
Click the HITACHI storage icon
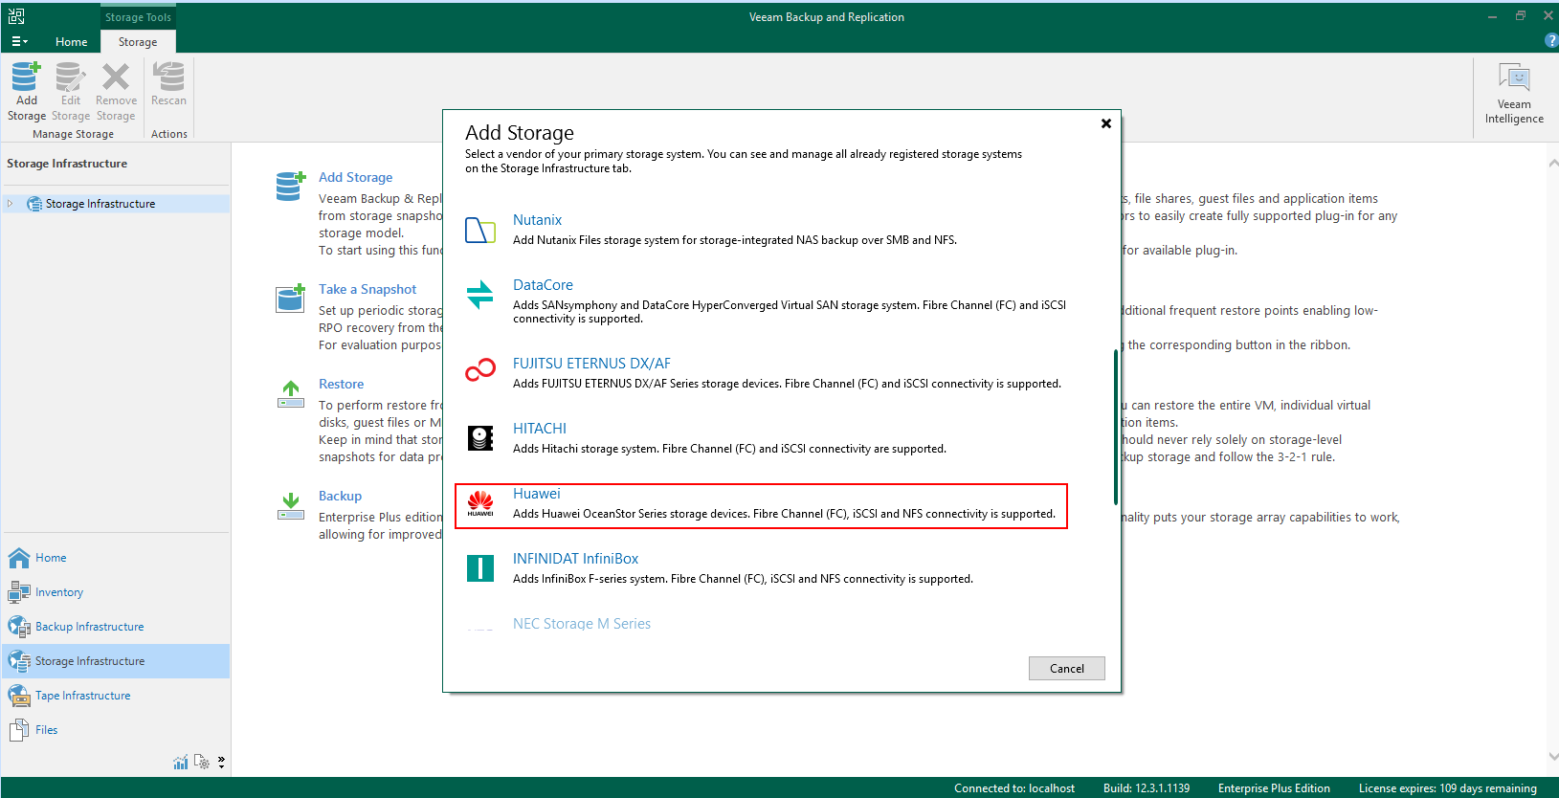[x=480, y=438]
